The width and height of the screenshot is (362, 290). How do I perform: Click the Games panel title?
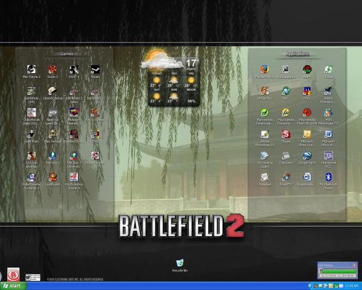(67, 54)
